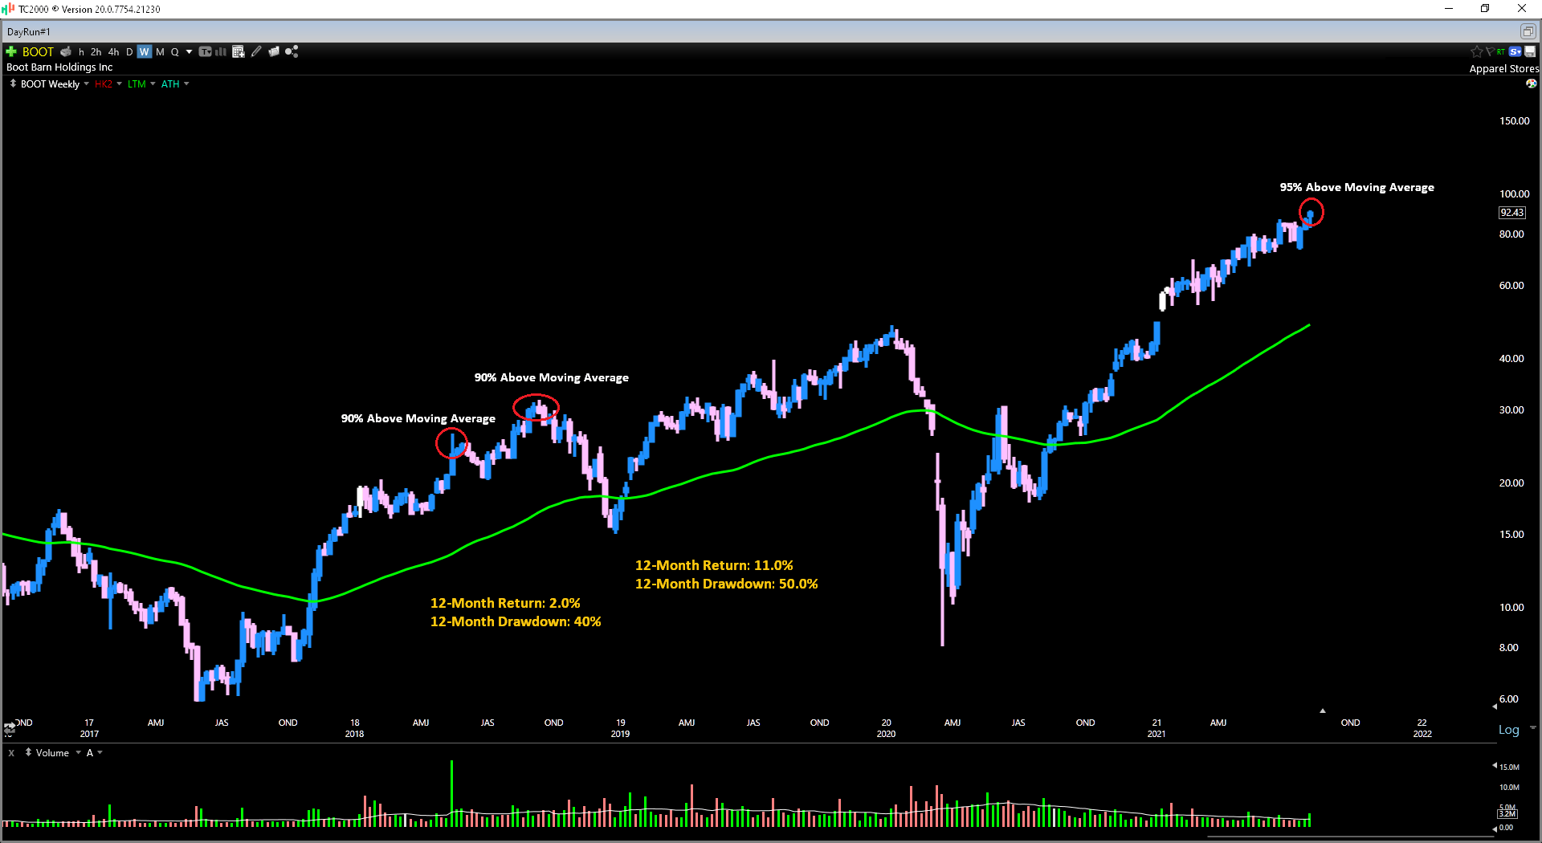Click the Boot Barn Holdings Inc name

click(59, 67)
